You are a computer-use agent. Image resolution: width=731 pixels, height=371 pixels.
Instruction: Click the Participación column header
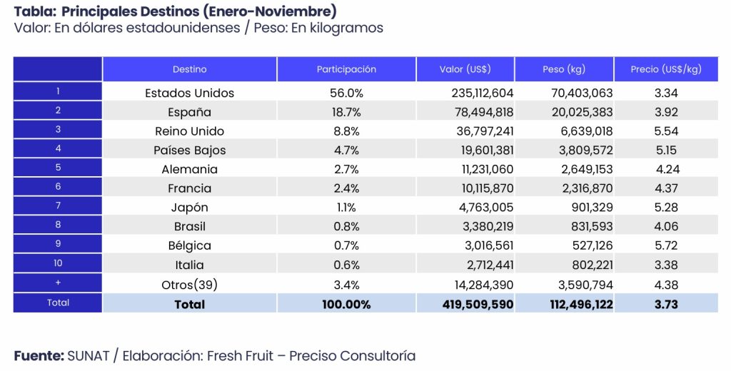[346, 69]
